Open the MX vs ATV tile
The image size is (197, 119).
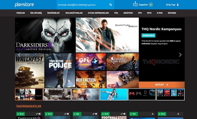click(123, 80)
